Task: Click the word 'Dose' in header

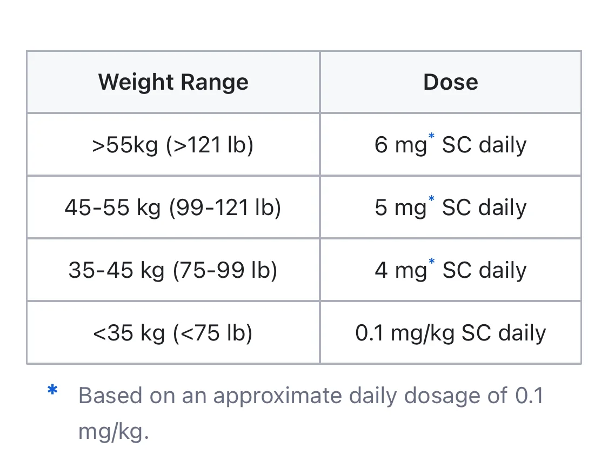Action: click(451, 82)
